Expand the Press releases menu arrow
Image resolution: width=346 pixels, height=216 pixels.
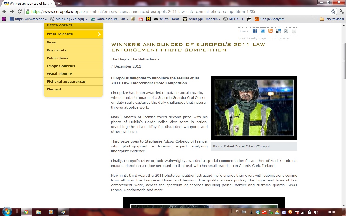click(x=99, y=34)
